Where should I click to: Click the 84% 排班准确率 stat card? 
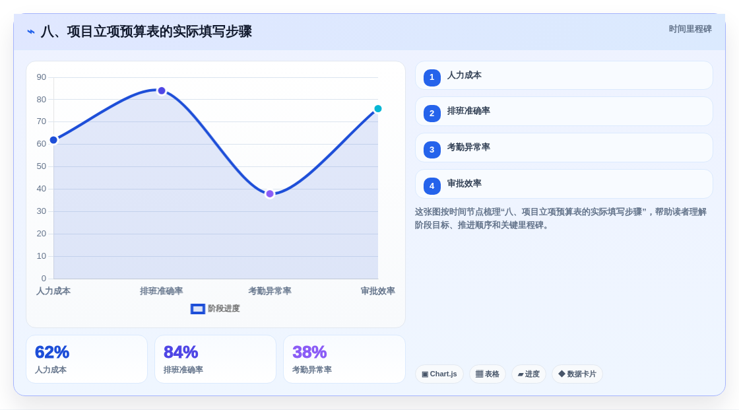215,360
